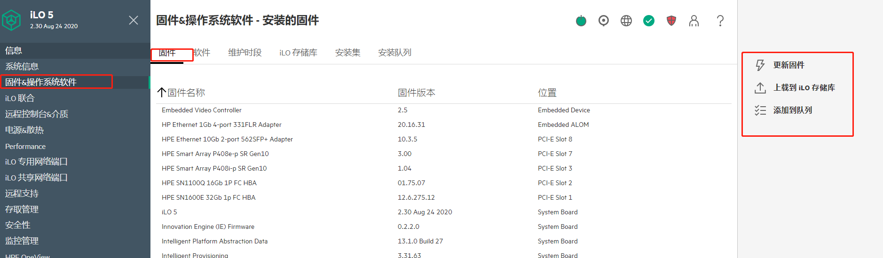This screenshot has height=258, width=883.
Task: Switch to the 软件 tab
Action: [202, 53]
